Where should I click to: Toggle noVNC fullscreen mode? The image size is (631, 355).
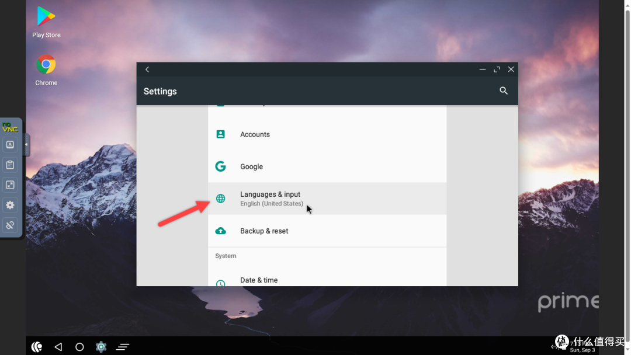(10, 185)
